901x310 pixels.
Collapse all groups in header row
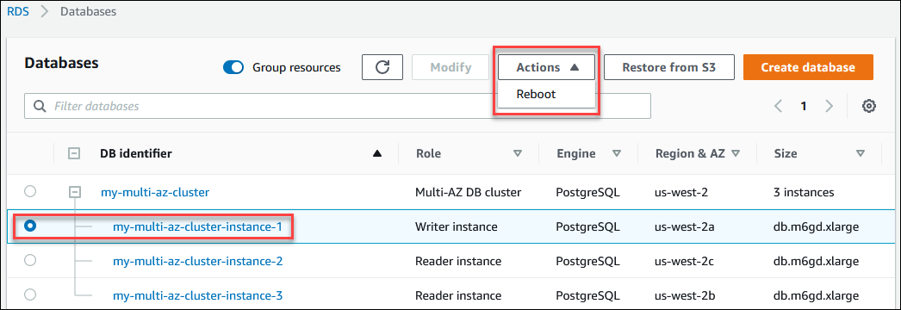[74, 153]
